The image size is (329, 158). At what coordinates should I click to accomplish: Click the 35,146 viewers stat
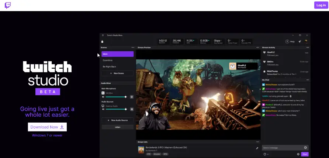pyautogui.click(x=177, y=41)
